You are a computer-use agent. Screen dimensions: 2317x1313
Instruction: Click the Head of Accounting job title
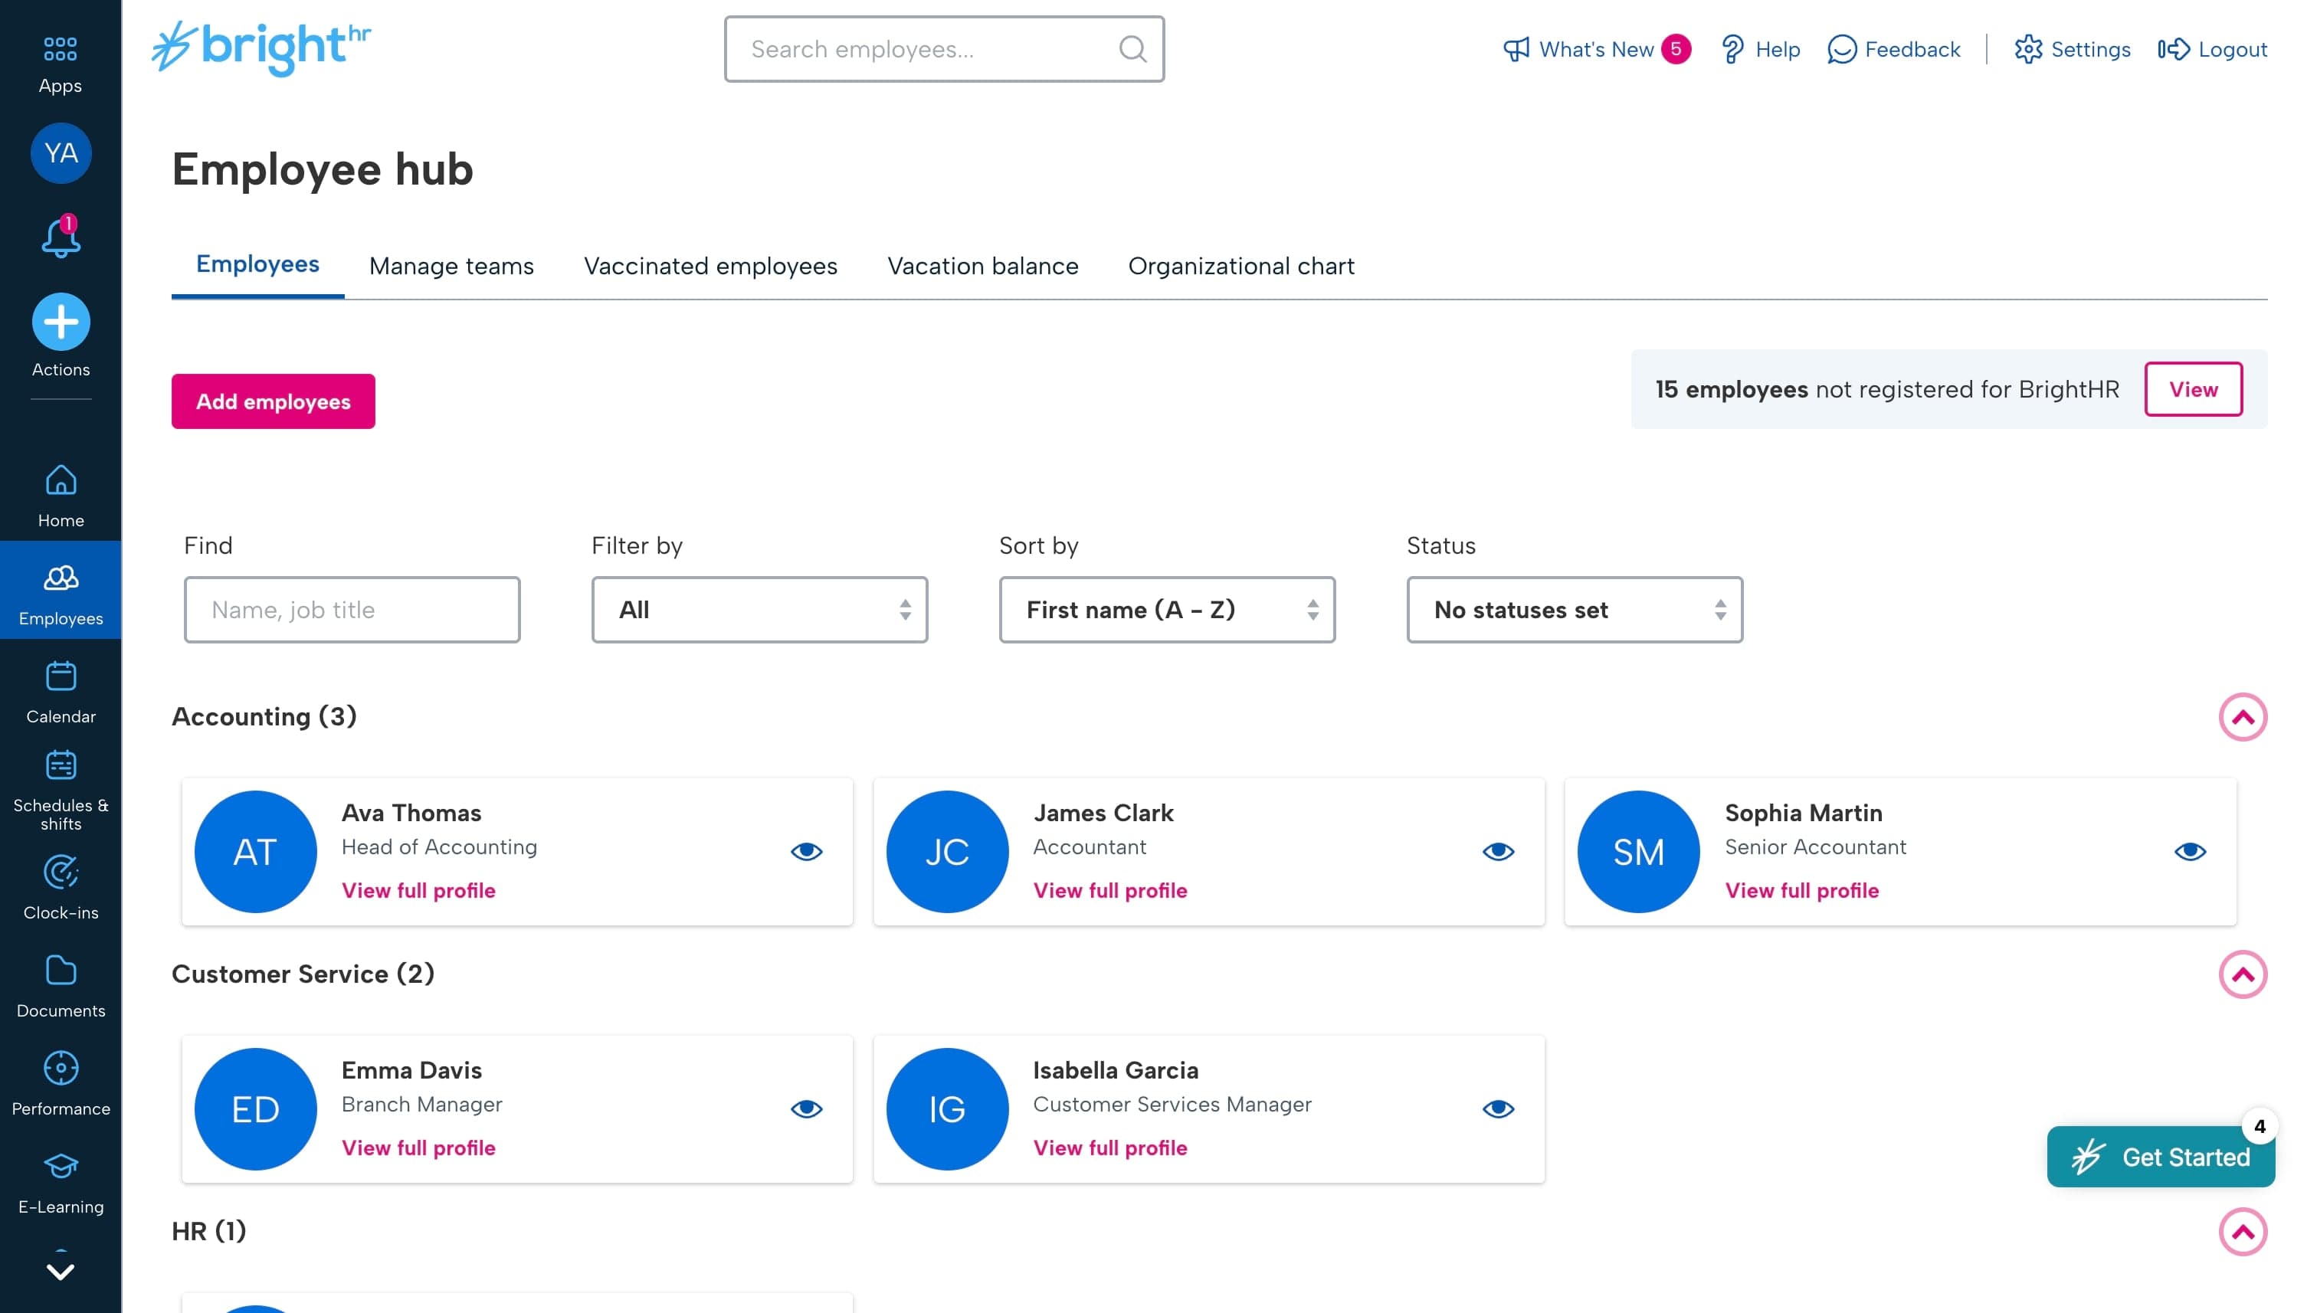(x=439, y=846)
